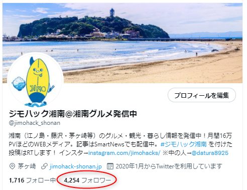Select the display name ジモハック湘南@湘南グルメ発信中
The height and width of the screenshot is (190, 247).
pos(73,114)
